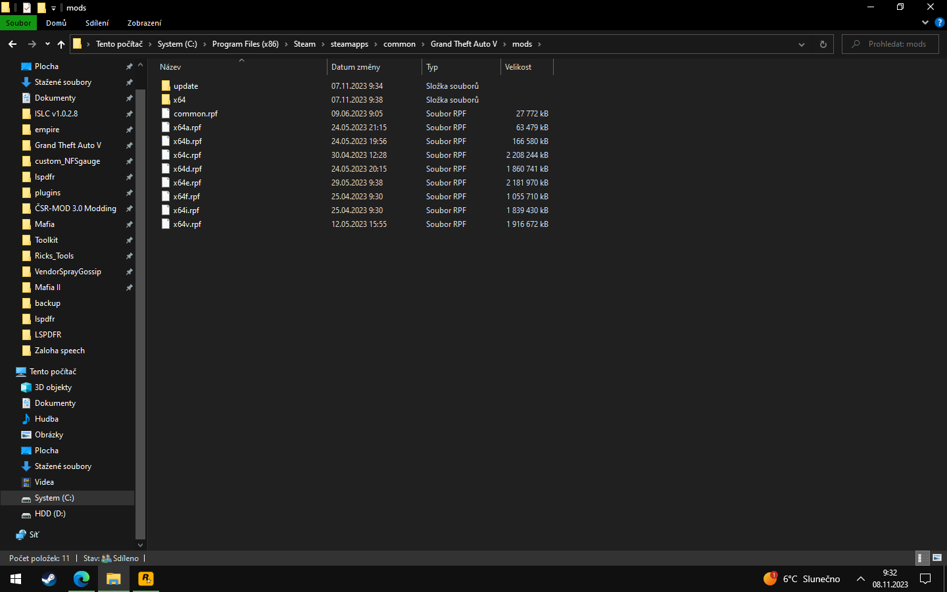
Task: Expand address bar history dropdown
Action: click(x=801, y=44)
